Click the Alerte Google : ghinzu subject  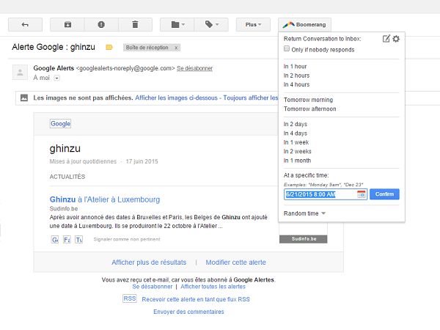coord(54,47)
